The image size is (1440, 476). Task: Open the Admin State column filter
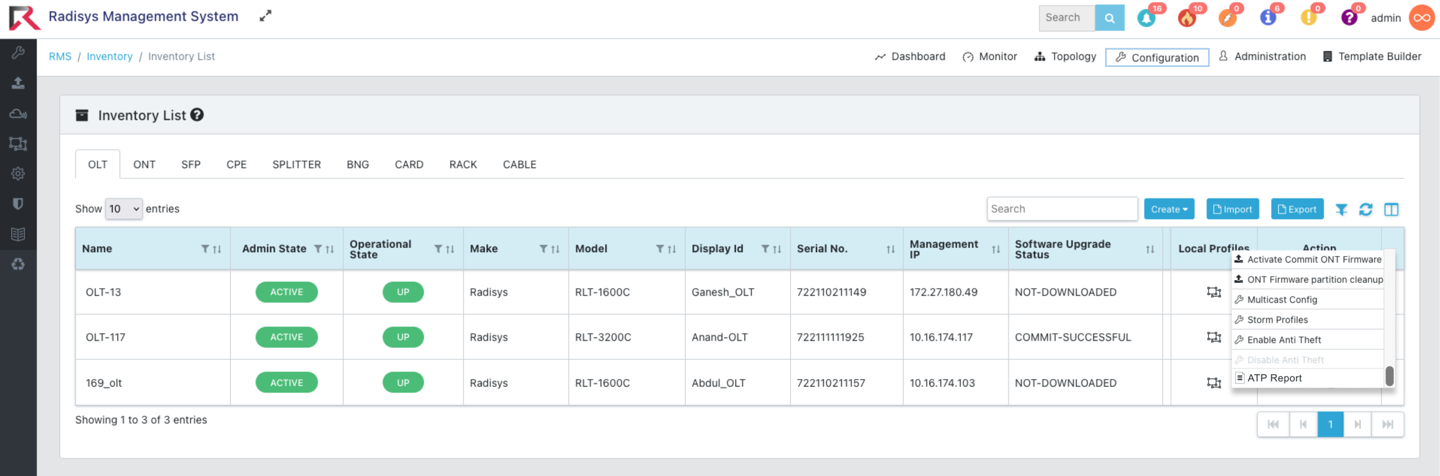pos(318,249)
